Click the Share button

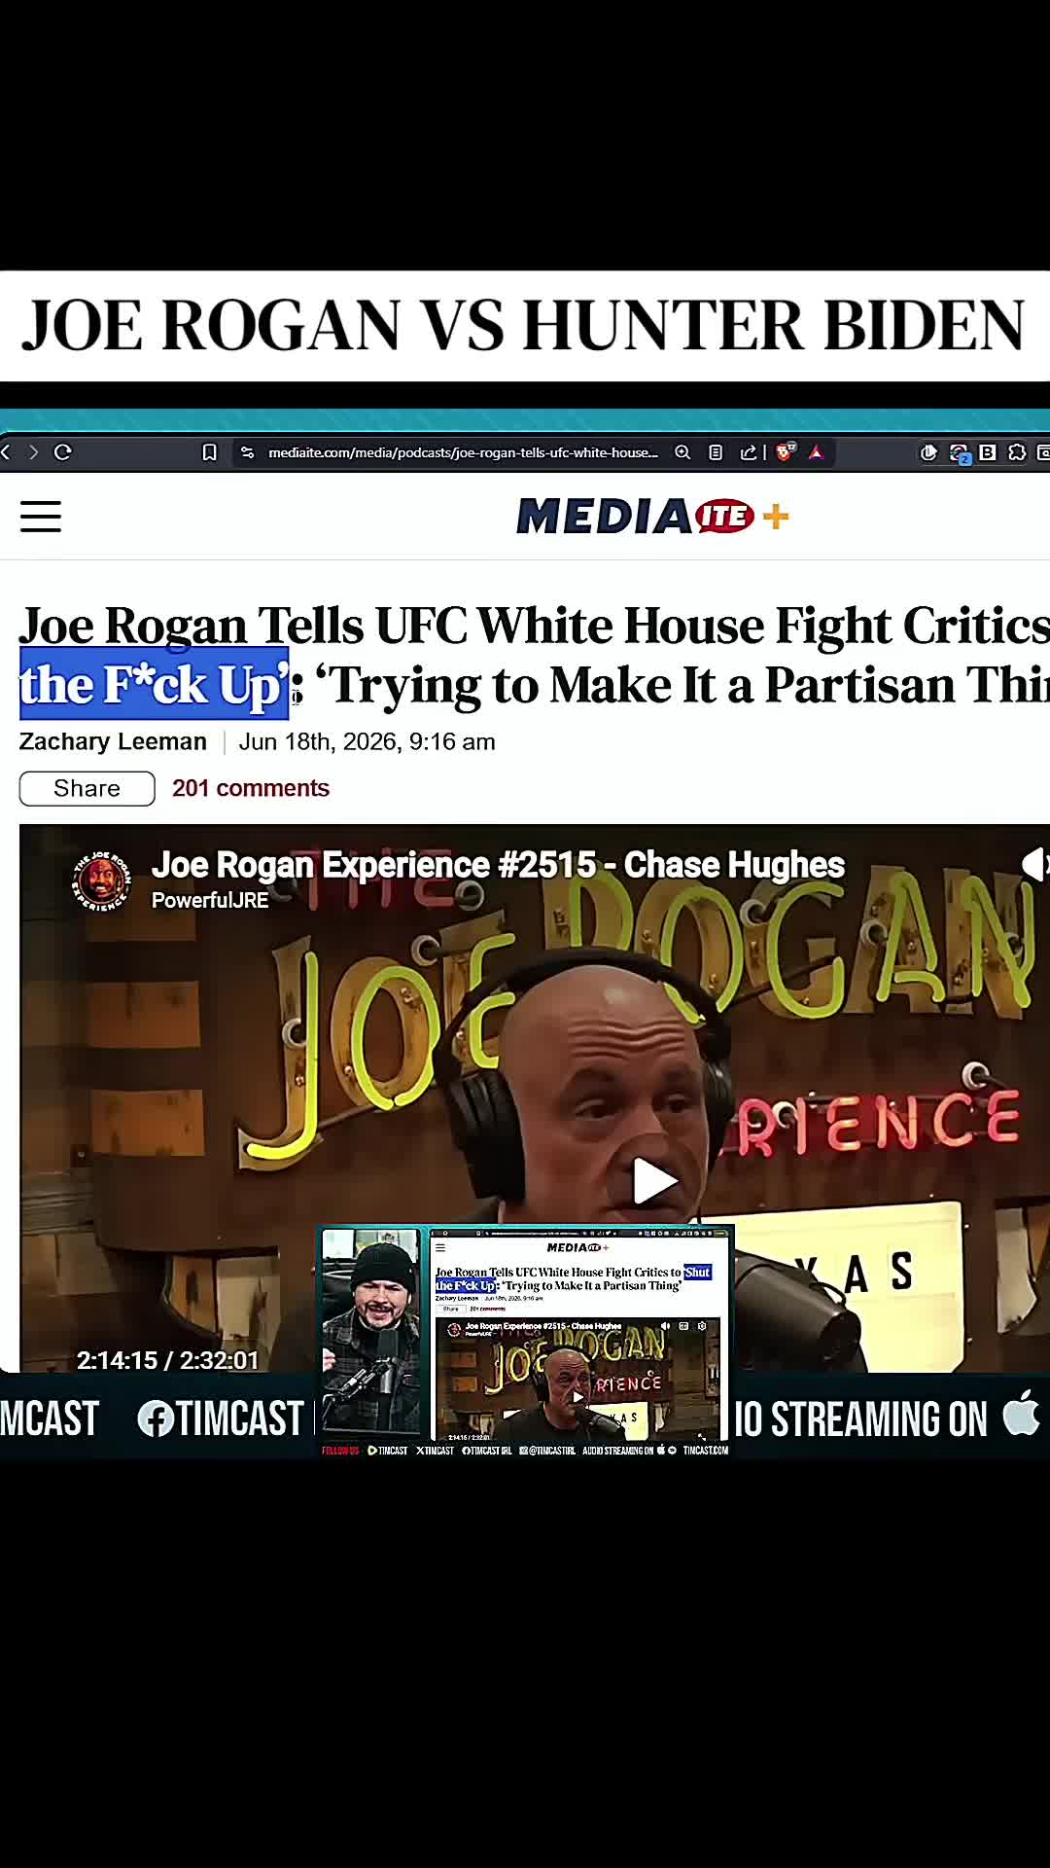[87, 789]
